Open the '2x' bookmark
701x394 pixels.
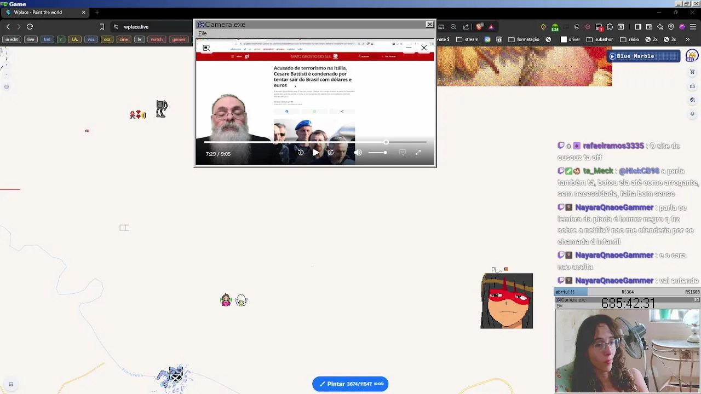click(651, 39)
